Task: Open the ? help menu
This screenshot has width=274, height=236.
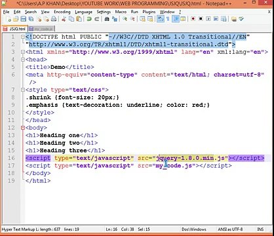Action: pos(180,12)
